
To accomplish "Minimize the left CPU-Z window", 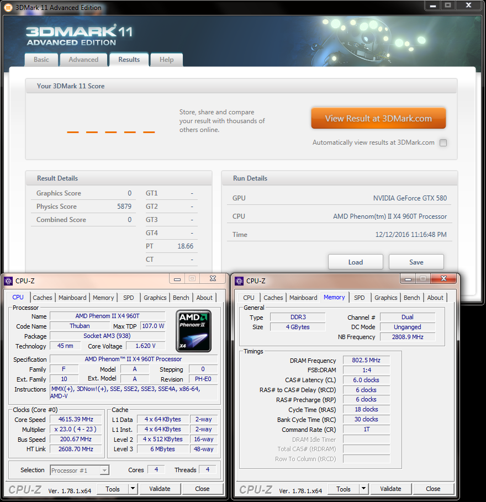I will tap(177, 278).
